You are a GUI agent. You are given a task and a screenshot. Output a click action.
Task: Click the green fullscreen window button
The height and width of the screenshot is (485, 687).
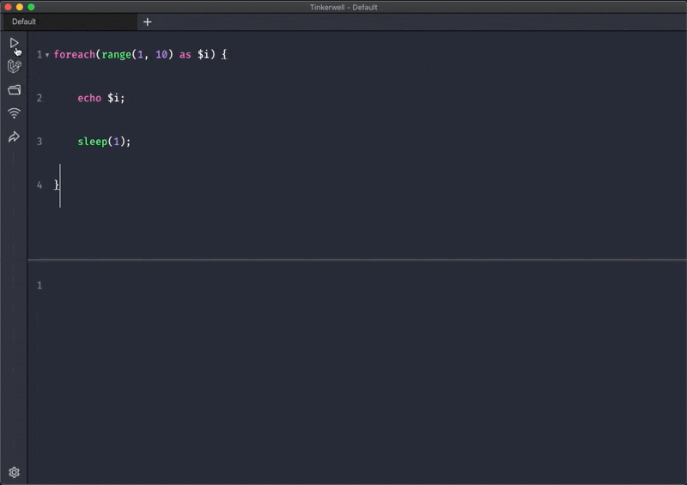click(x=31, y=7)
